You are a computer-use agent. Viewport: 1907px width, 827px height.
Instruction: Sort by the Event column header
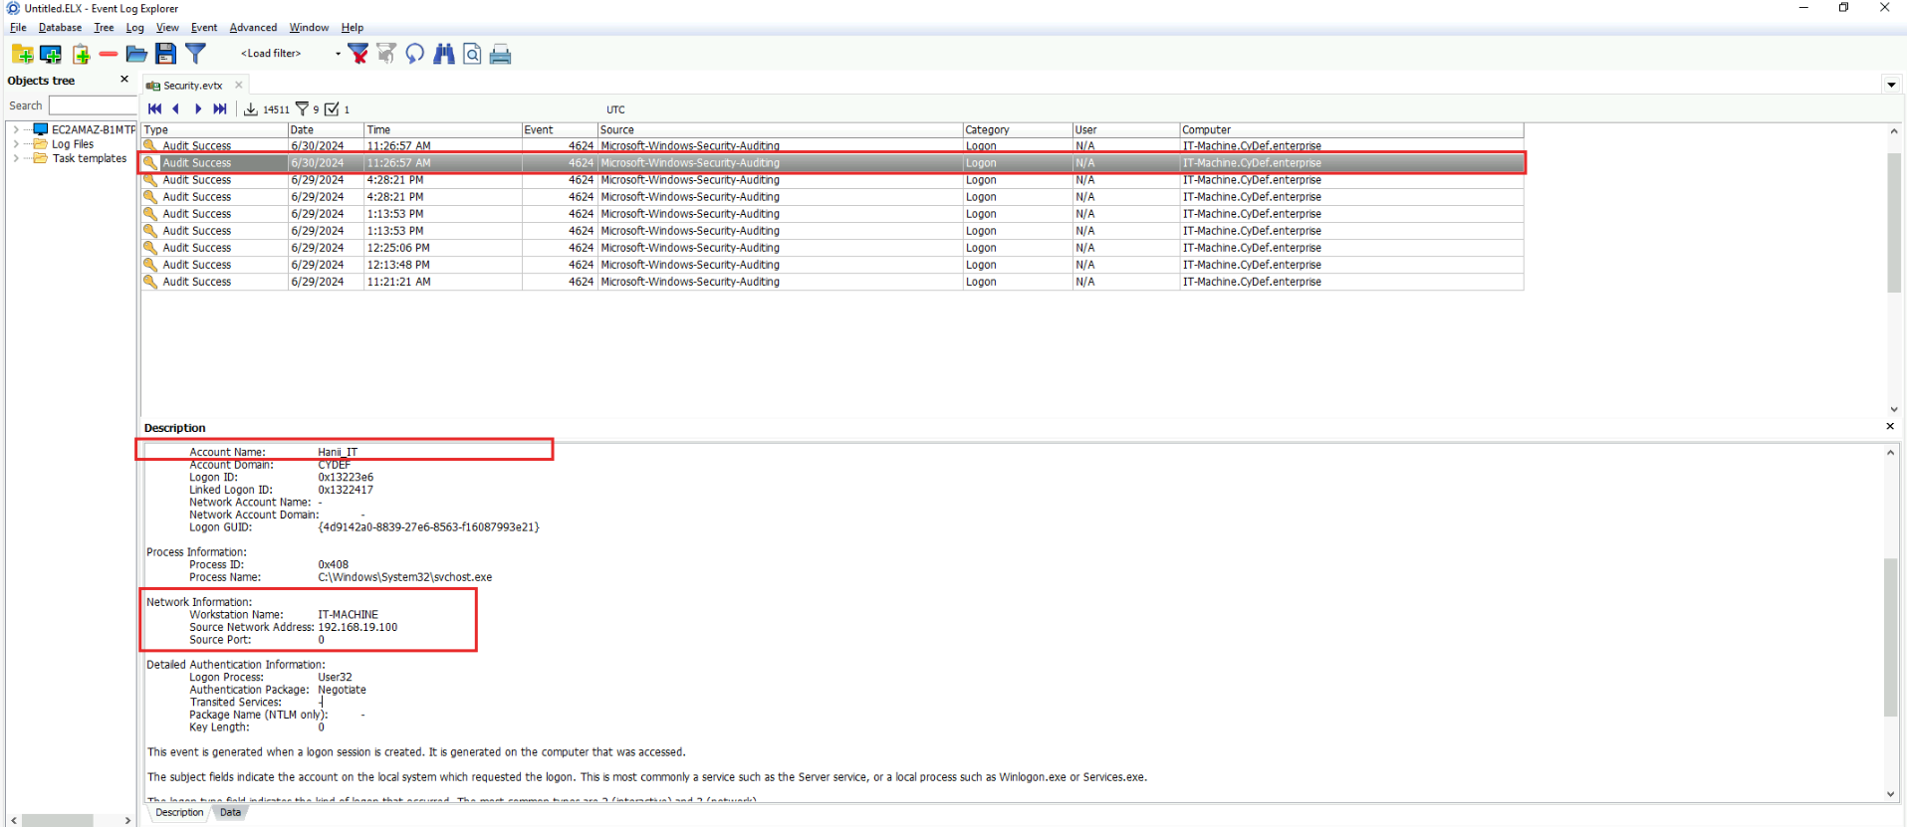click(x=560, y=130)
